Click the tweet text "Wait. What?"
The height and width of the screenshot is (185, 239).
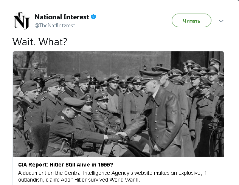tap(40, 41)
